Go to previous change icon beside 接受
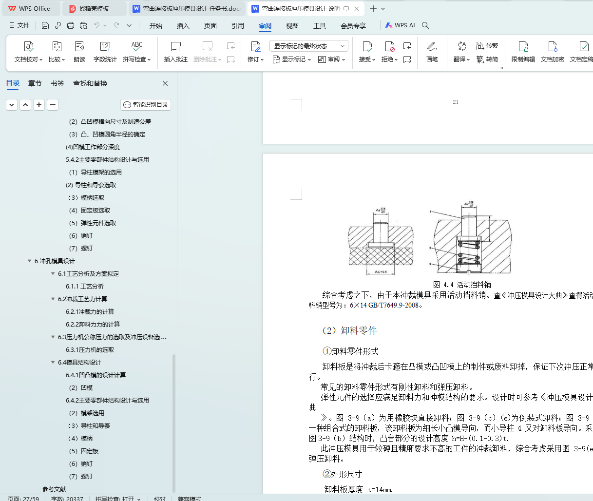593x501 pixels. pos(407,46)
